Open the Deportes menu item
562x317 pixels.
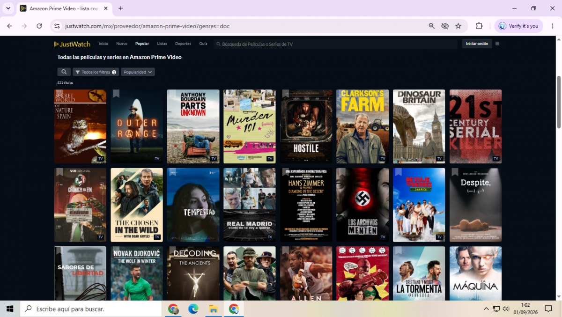click(x=183, y=44)
